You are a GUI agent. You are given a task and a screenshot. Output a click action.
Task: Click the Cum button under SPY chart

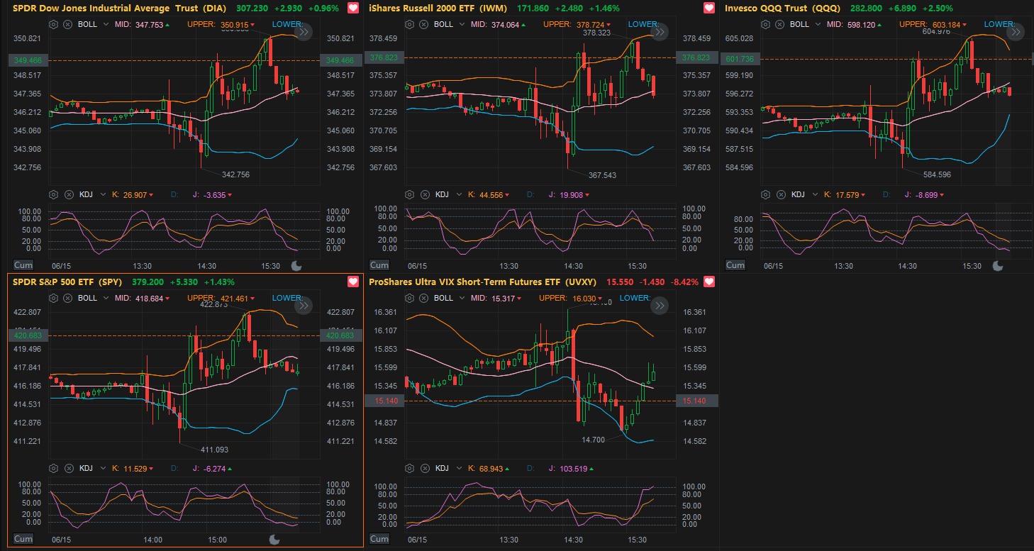[x=23, y=539]
